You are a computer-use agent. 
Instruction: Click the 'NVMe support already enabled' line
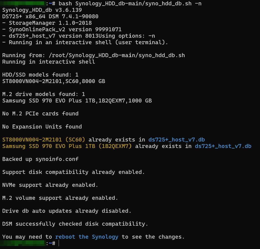[x=50, y=185]
